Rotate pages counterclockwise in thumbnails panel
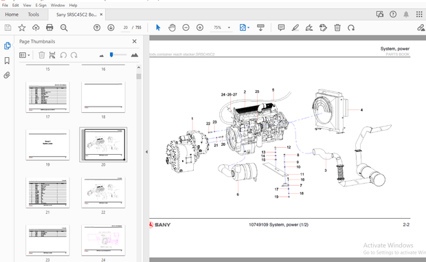 pos(63,55)
